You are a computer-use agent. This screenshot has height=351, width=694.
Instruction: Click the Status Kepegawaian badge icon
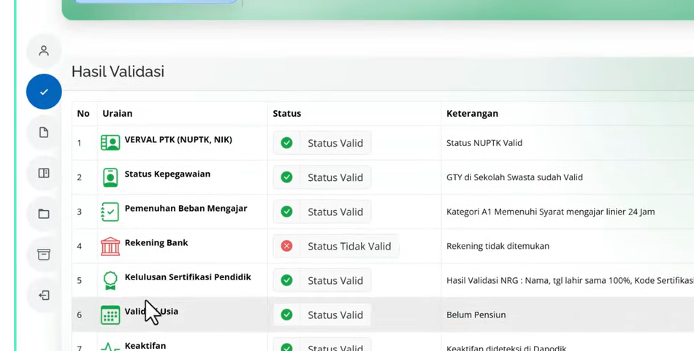click(110, 177)
